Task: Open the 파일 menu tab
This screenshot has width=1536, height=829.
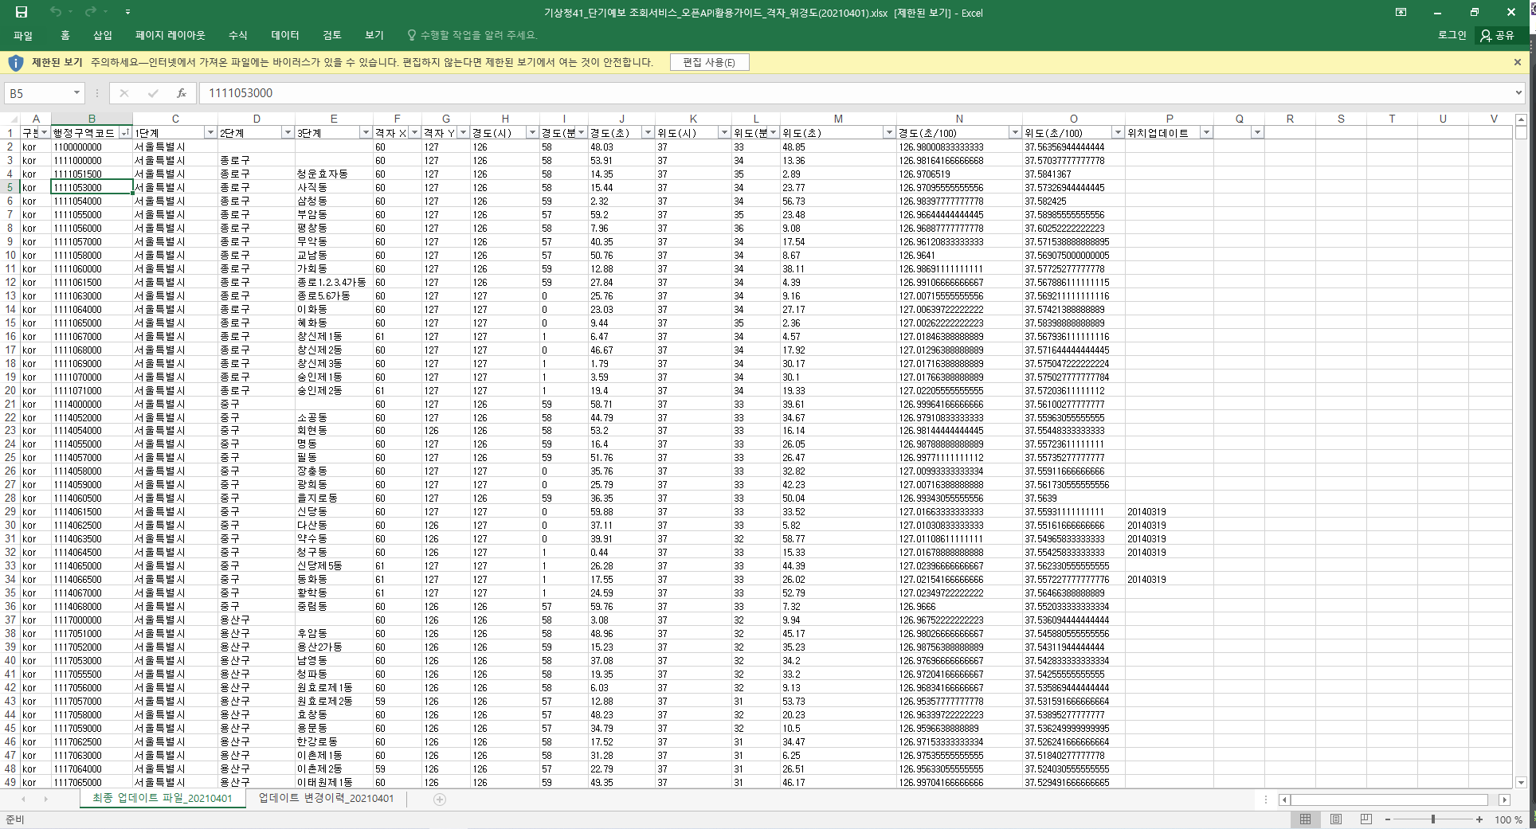Action: pyautogui.click(x=23, y=35)
